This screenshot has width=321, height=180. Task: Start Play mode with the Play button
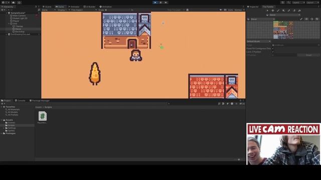coord(155,2)
